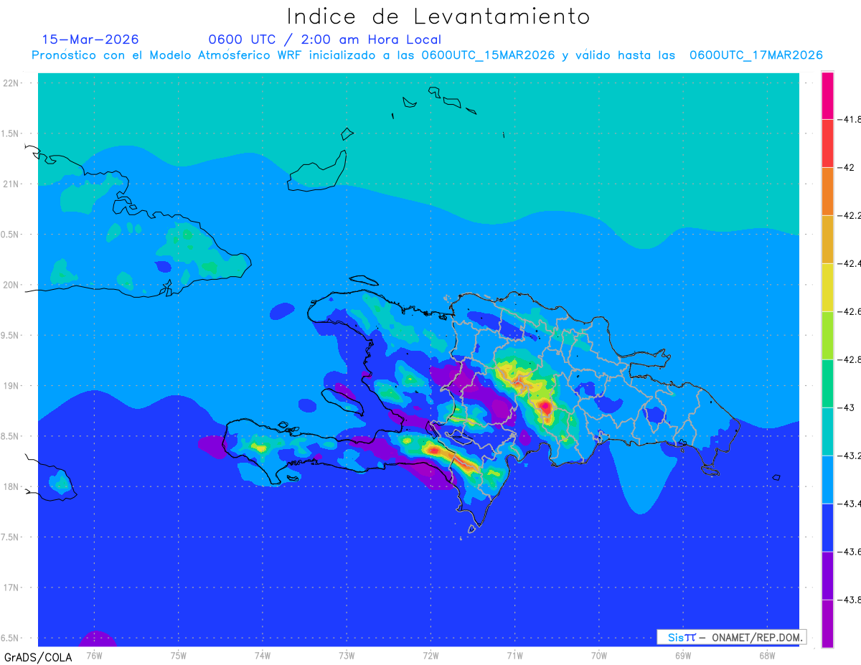
Task: Click colorbar value "-43.2"
Action: (x=850, y=456)
